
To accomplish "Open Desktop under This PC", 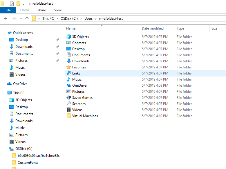I will pyautogui.click(x=21, y=107).
